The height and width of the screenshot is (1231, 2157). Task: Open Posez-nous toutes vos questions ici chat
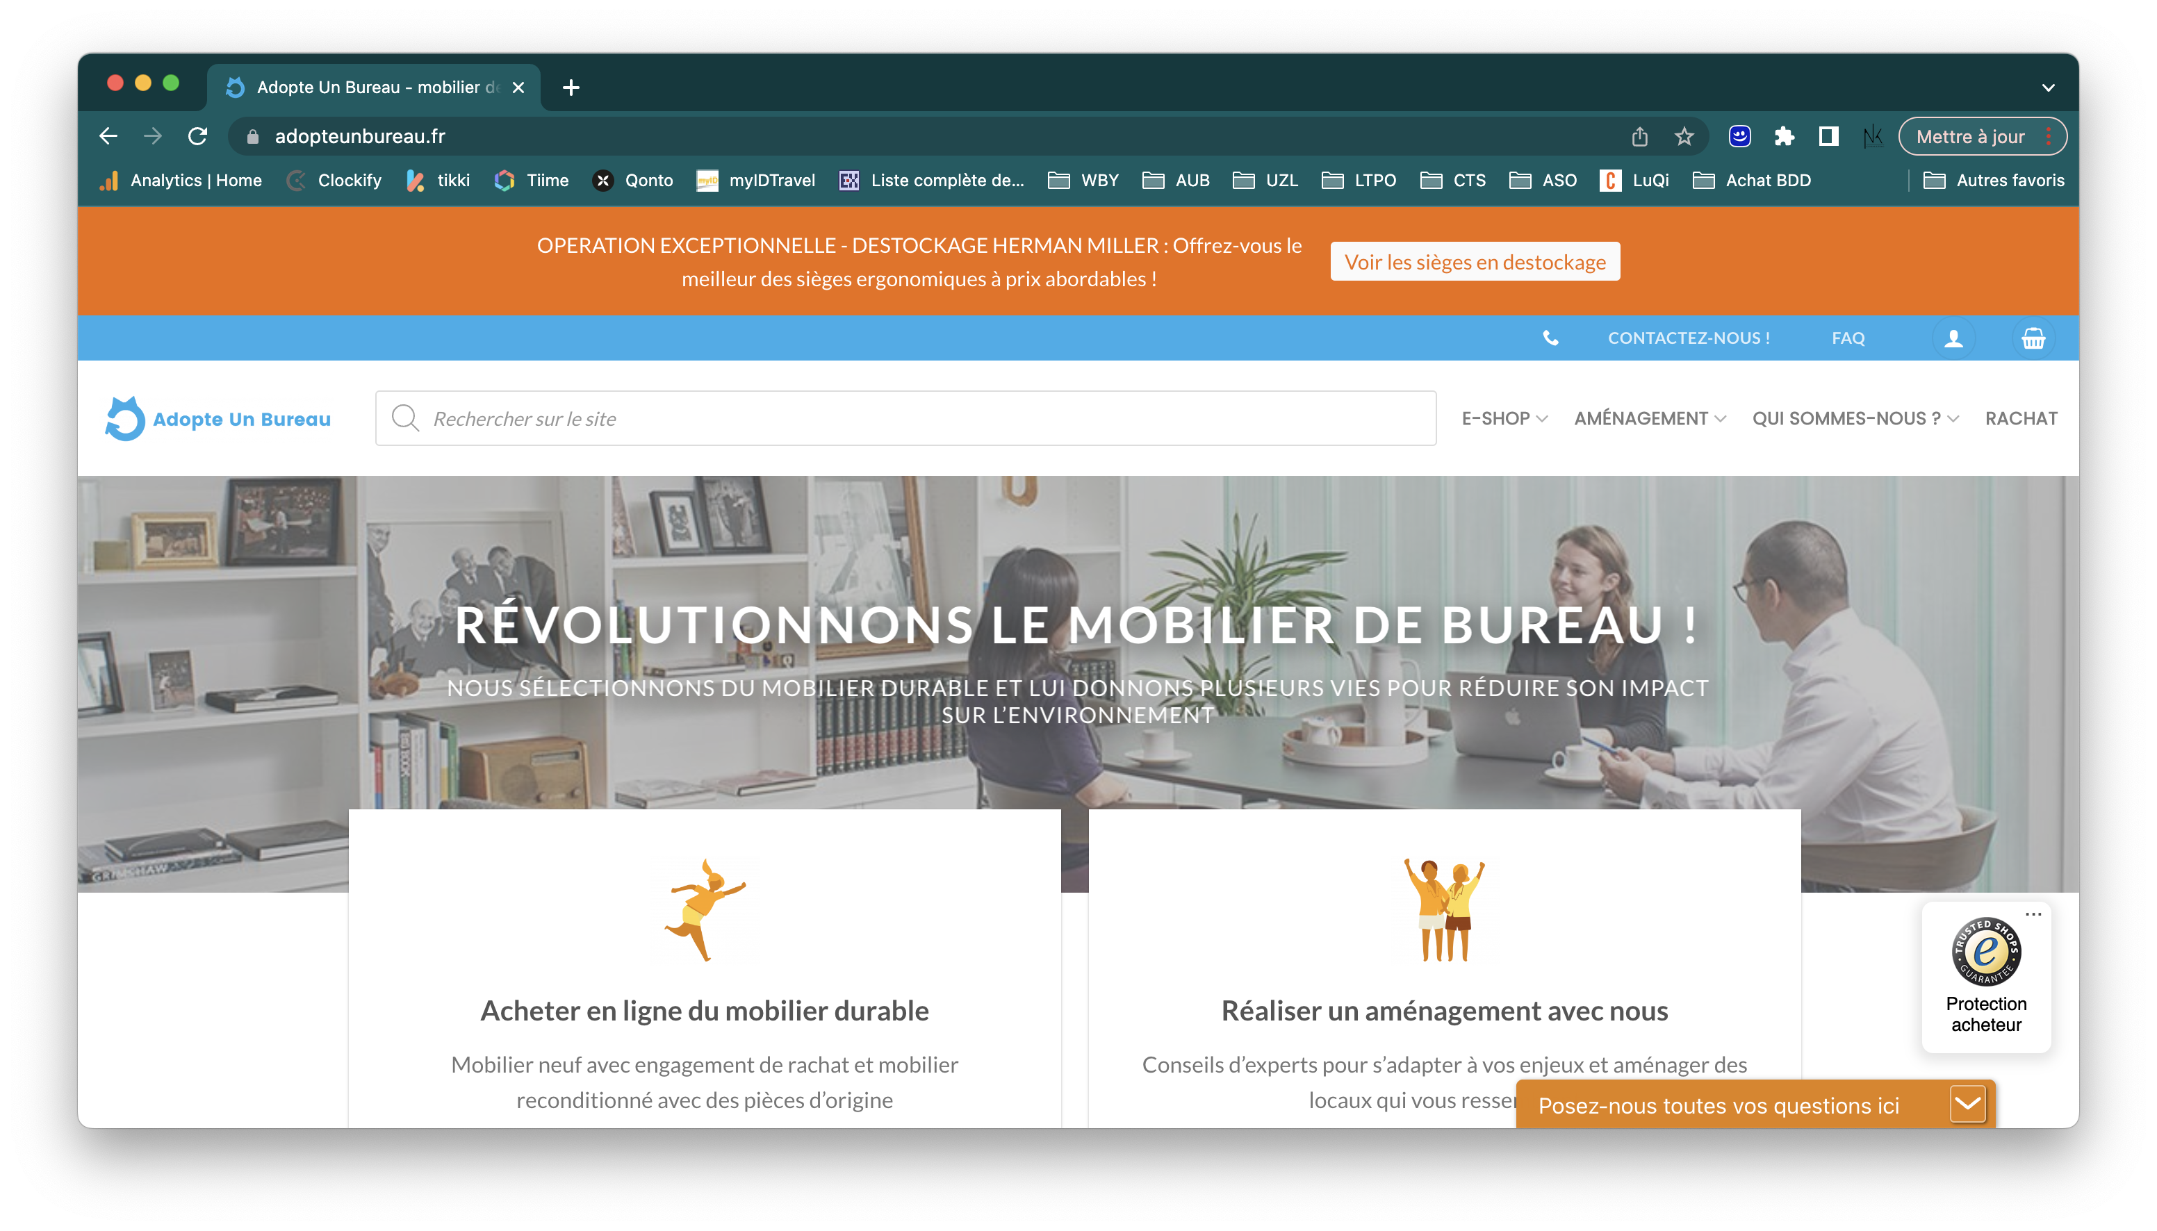pos(1718,1105)
